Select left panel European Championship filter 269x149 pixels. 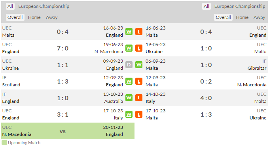tap(44, 6)
